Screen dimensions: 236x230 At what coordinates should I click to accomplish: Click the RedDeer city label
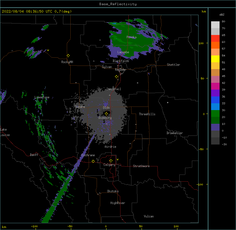pos(120,70)
